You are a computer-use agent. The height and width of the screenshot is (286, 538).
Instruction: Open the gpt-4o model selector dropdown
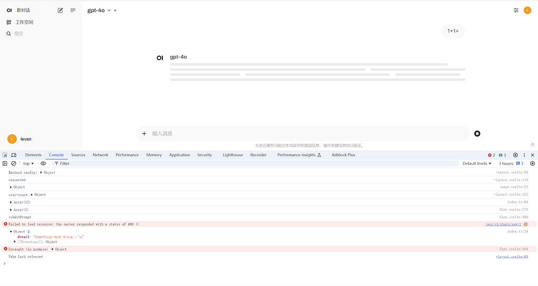point(99,10)
